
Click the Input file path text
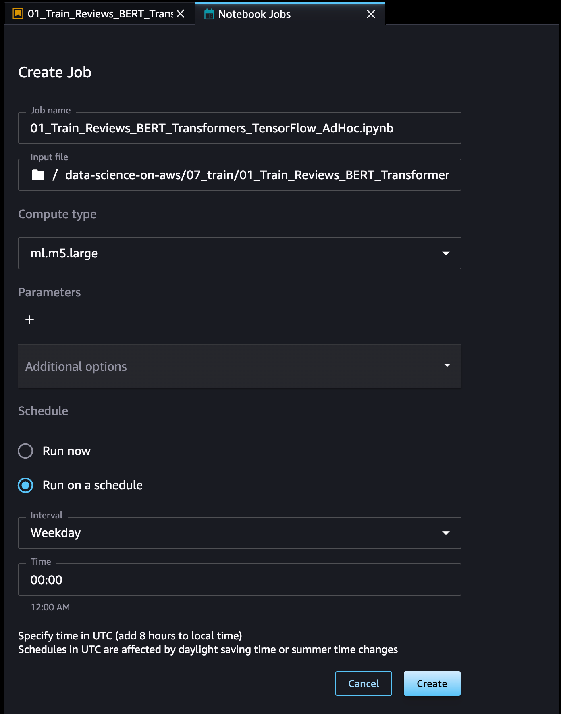click(x=256, y=175)
